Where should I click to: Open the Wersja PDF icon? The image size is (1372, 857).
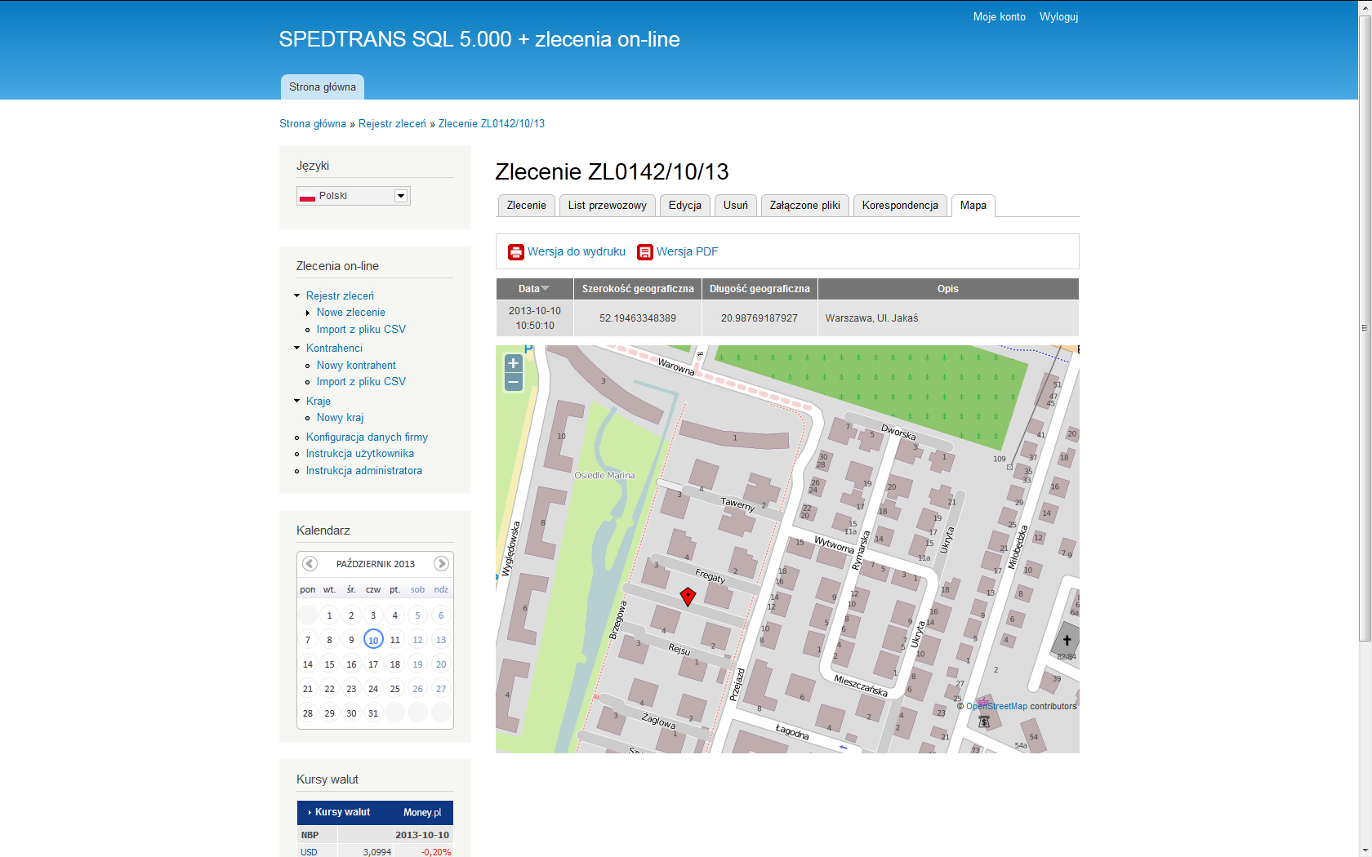645,252
